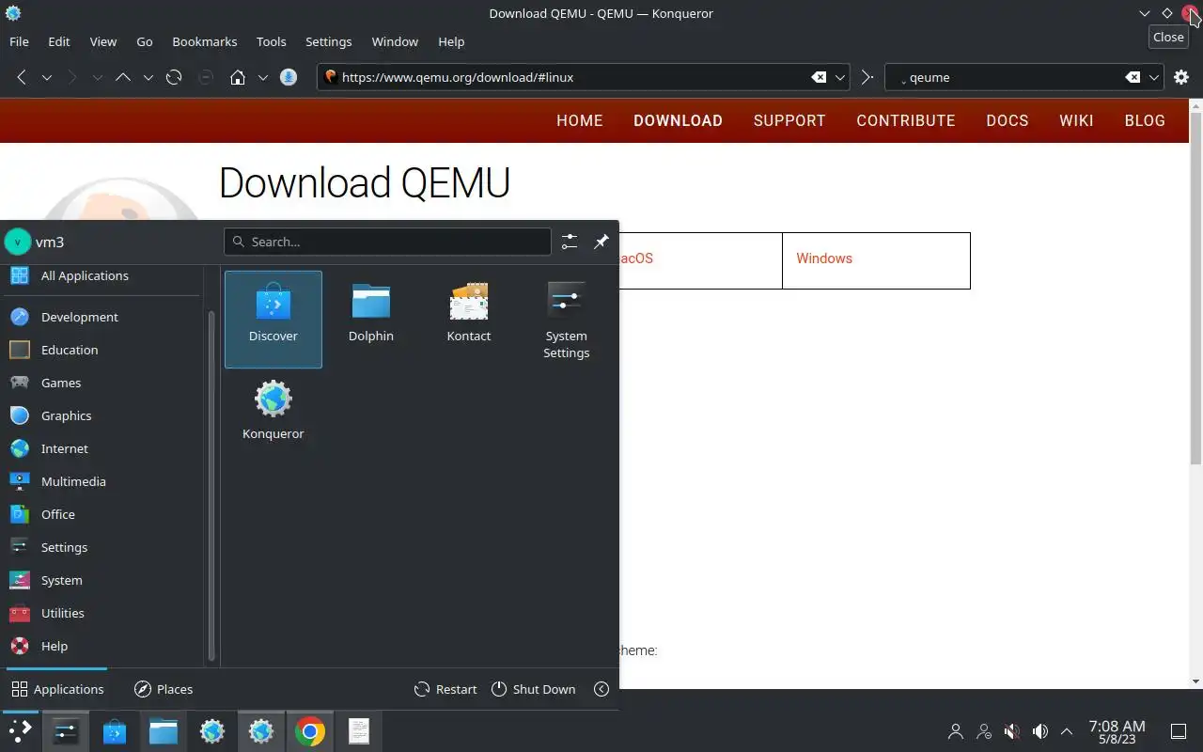Click the muted audio tray icon
Viewport: 1203px width, 752px height.
click(1012, 731)
